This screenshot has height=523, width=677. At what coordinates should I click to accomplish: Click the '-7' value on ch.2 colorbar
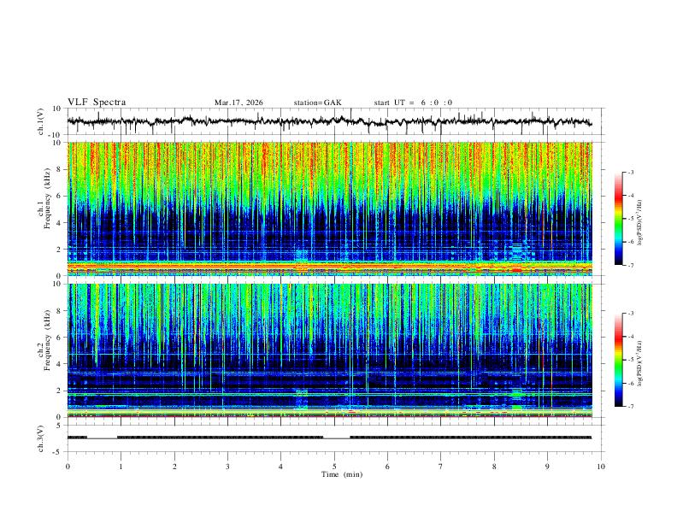(630, 406)
